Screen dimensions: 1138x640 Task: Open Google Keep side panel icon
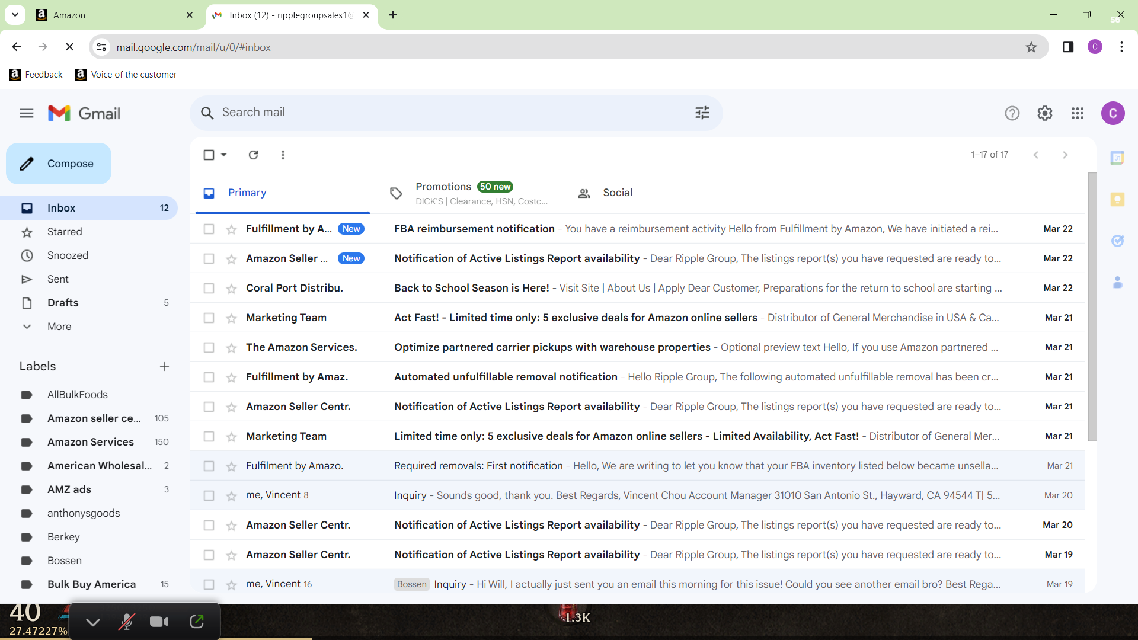click(x=1117, y=199)
